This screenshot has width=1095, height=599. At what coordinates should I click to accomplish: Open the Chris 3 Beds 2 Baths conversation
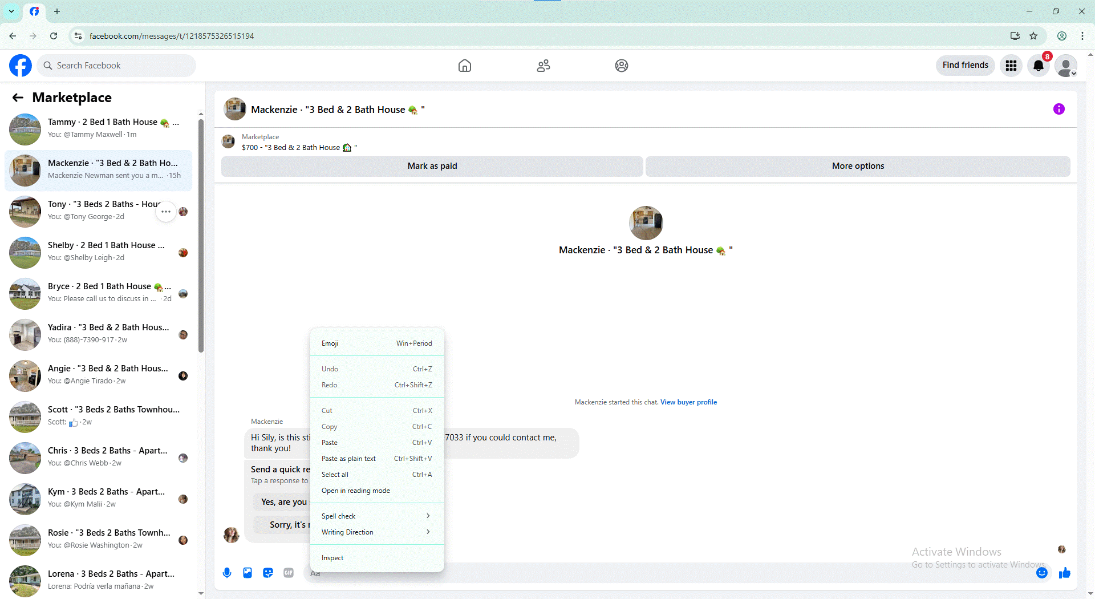tap(98, 458)
